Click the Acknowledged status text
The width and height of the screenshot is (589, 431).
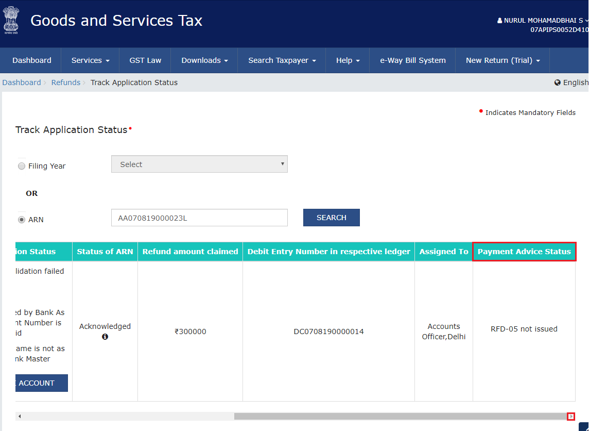(105, 326)
